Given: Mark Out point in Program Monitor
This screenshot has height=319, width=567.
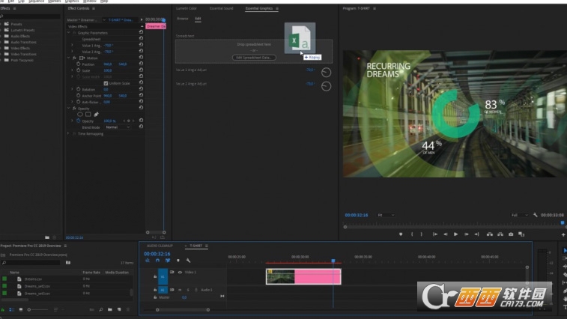Looking at the screenshot, I should tap(421, 234).
